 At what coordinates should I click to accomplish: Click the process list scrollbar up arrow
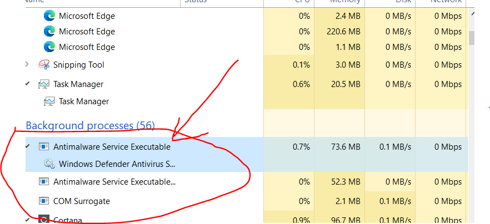472,13
